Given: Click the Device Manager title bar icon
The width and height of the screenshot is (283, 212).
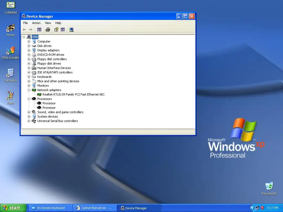Looking at the screenshot, I should pos(23,16).
